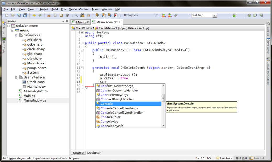
Task: Select the gtk-sharp reference
Action: pos(34,59)
